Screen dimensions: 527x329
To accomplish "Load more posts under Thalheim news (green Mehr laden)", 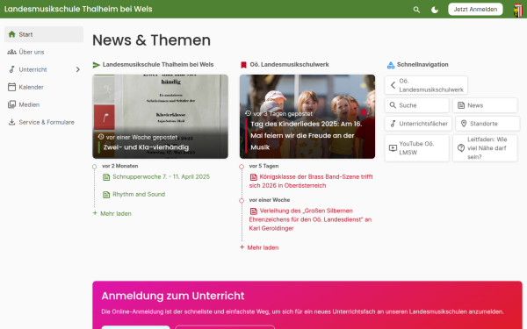I will click(112, 213).
